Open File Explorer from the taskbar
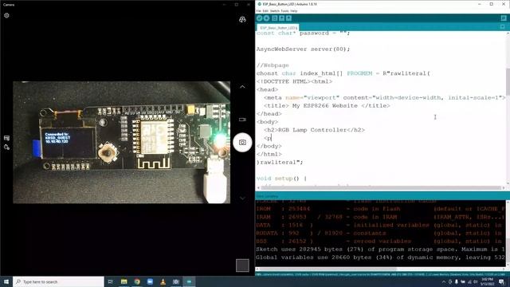 tap(124, 281)
